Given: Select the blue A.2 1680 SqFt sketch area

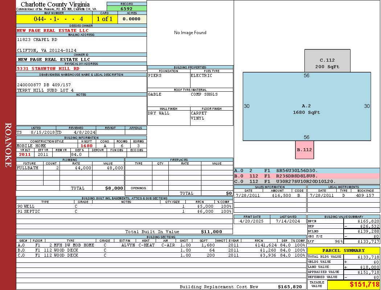Looking at the screenshot, I should [x=307, y=109].
